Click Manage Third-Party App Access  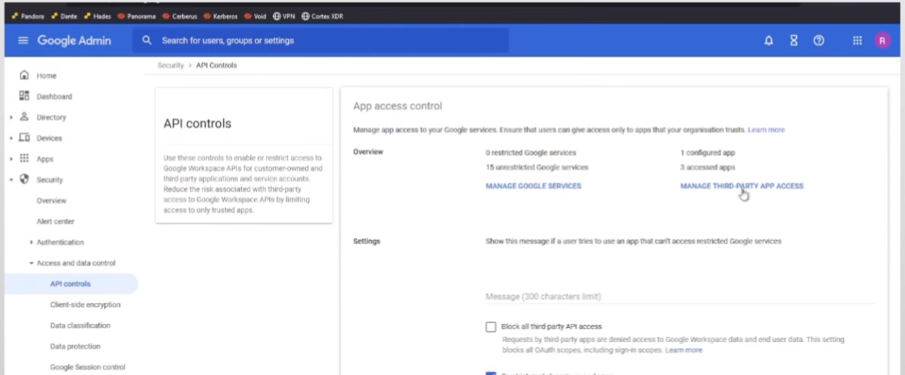click(742, 186)
